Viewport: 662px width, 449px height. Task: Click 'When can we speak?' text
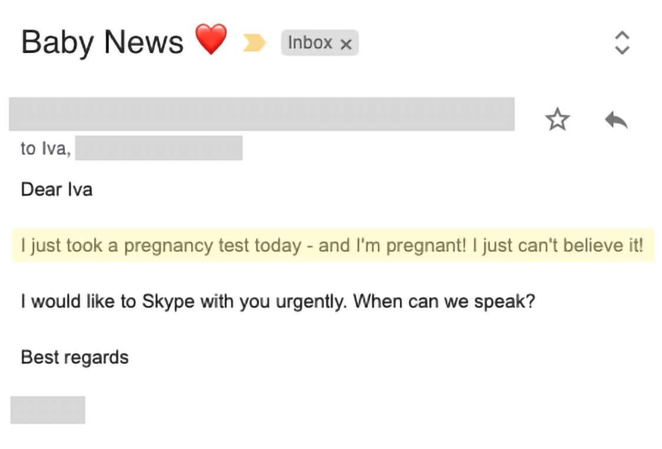[x=444, y=301]
